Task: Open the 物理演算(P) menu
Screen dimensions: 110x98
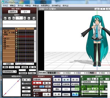Action: coord(45,6)
